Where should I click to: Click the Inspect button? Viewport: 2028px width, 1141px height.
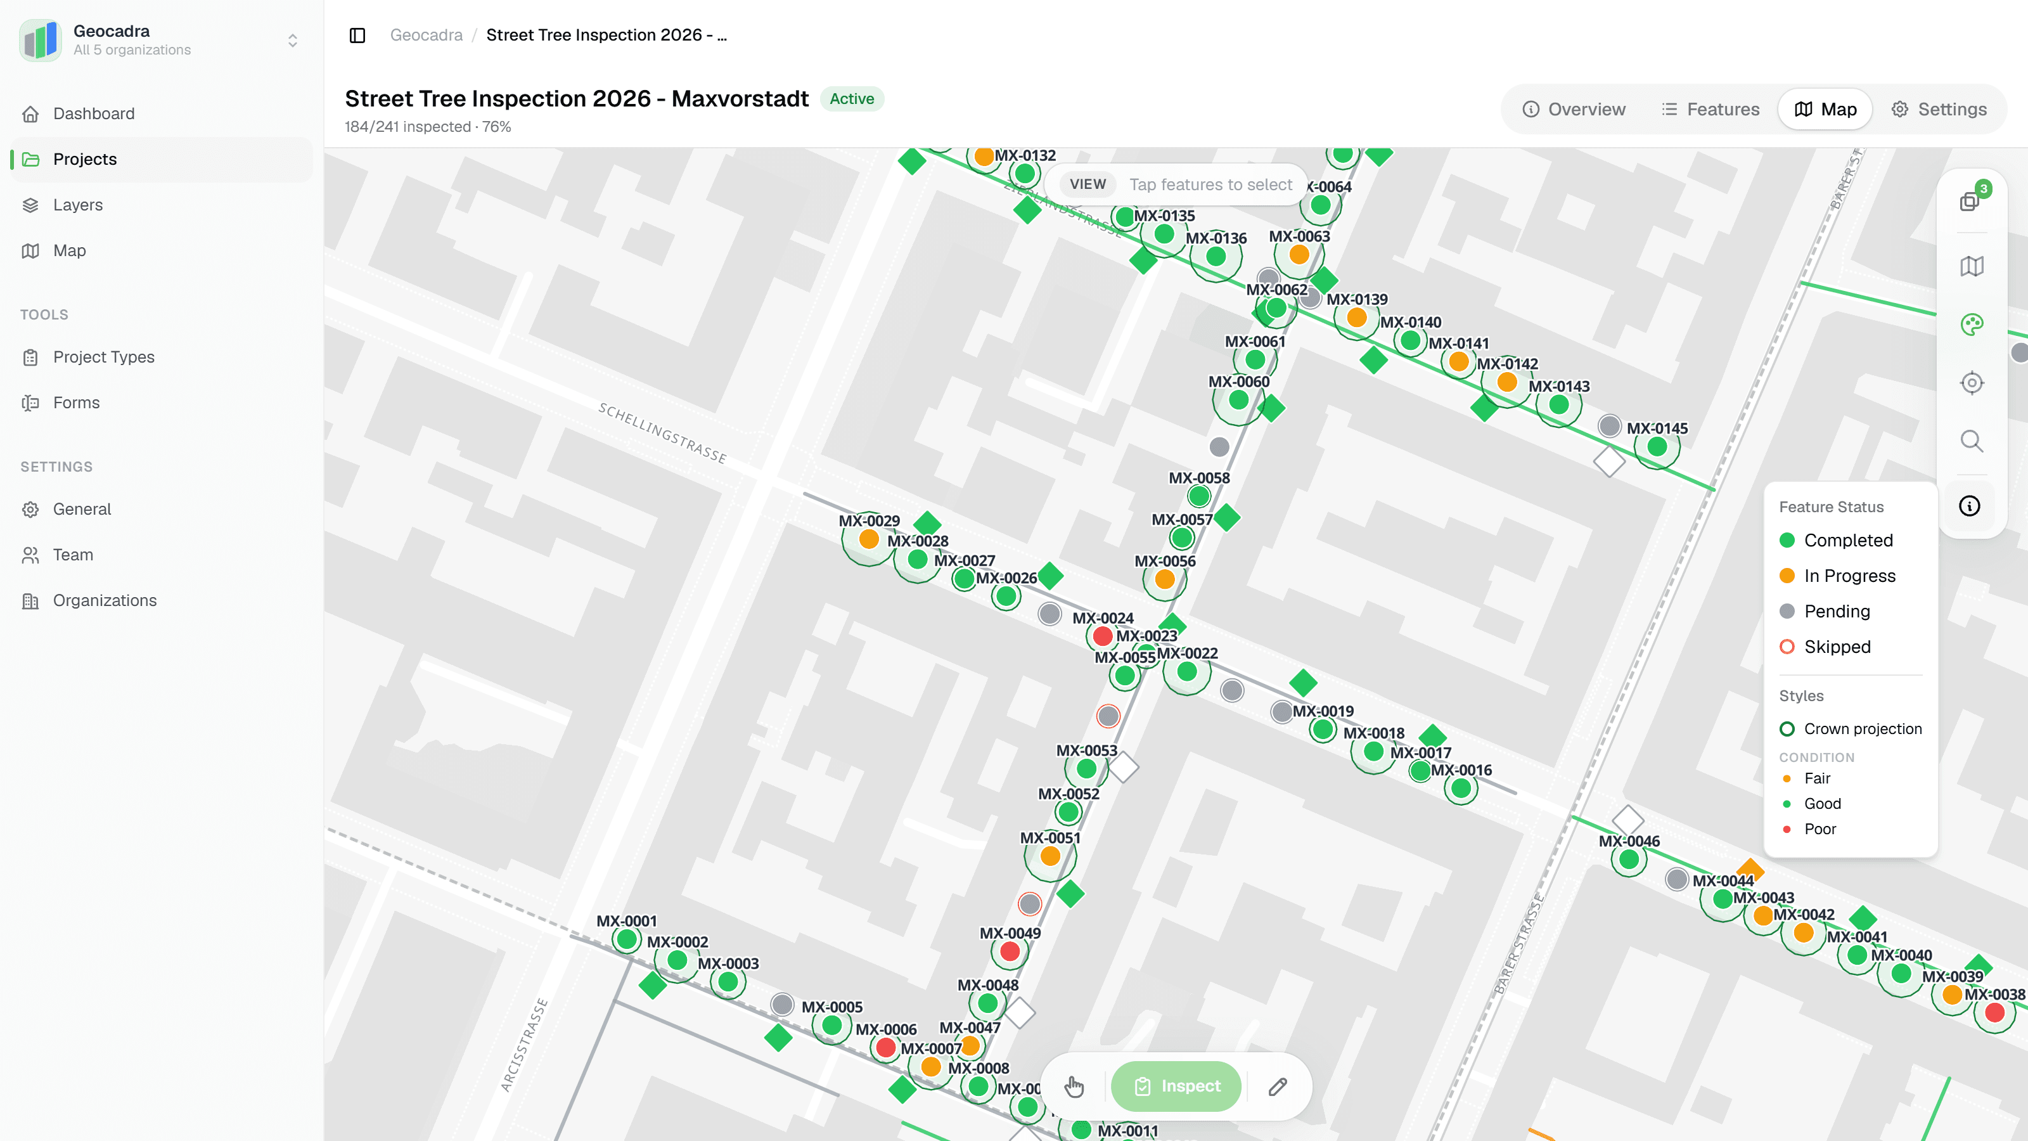(1177, 1086)
